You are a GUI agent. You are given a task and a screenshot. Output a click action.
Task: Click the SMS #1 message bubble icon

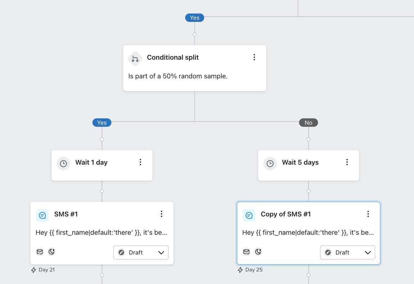coord(42,215)
